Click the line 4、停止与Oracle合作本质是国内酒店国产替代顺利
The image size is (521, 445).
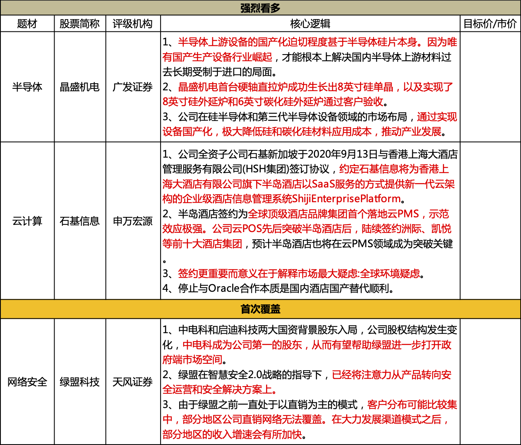[x=279, y=288]
